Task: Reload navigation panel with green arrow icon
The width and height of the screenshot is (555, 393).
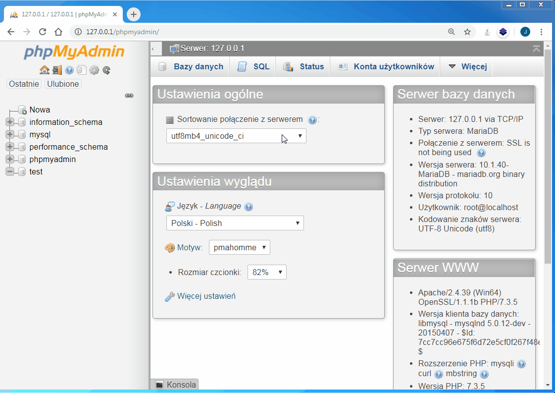Action: pyautogui.click(x=106, y=70)
